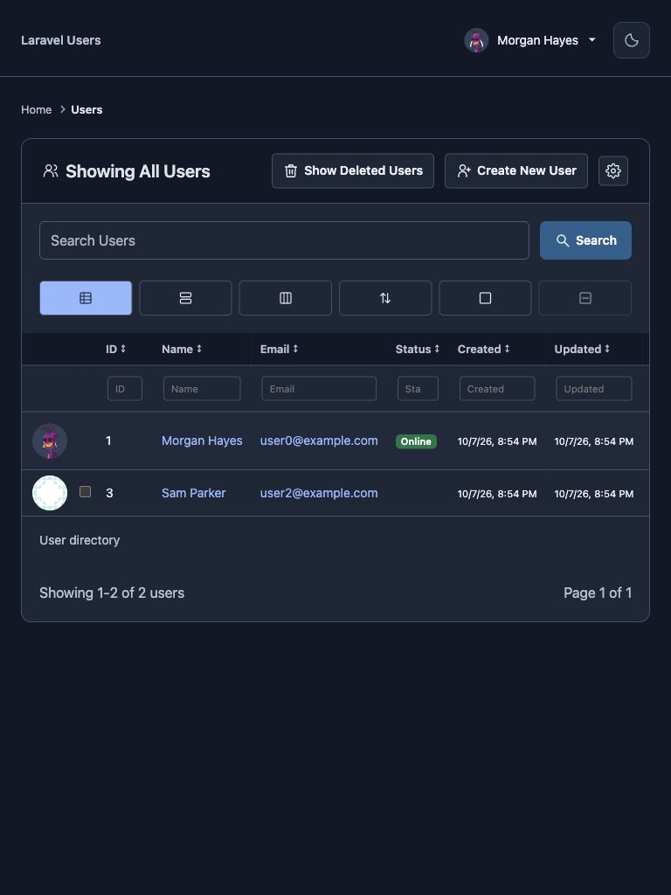Click ID cell '3' in Sam Parker row
This screenshot has height=895, width=671.
109,493
